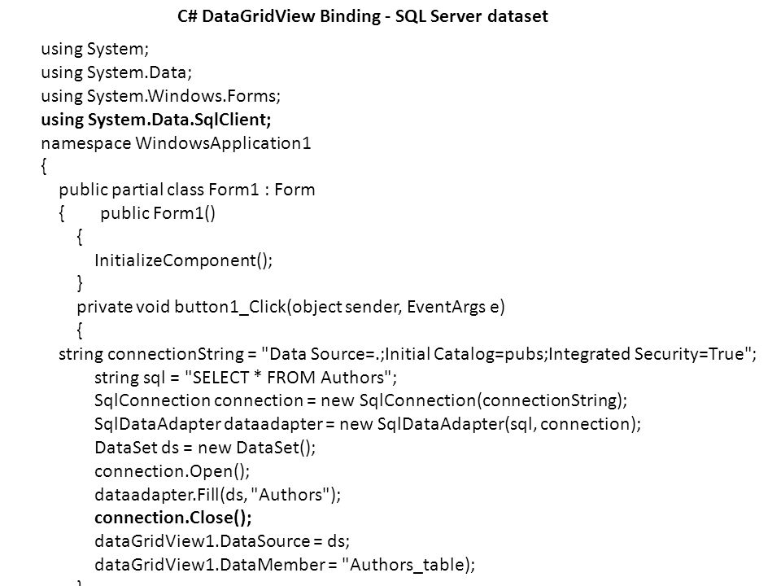Click the bold 'using System.Data.SqlClient;' line
The width and height of the screenshot is (781, 586).
[156, 120]
